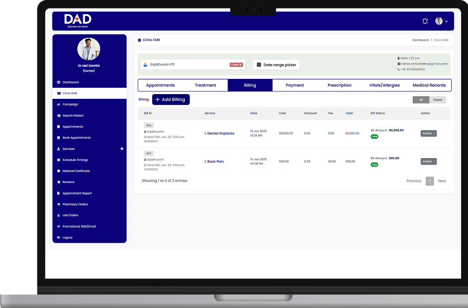
Task: Go to Campaign in sidebar
Action: 70,105
